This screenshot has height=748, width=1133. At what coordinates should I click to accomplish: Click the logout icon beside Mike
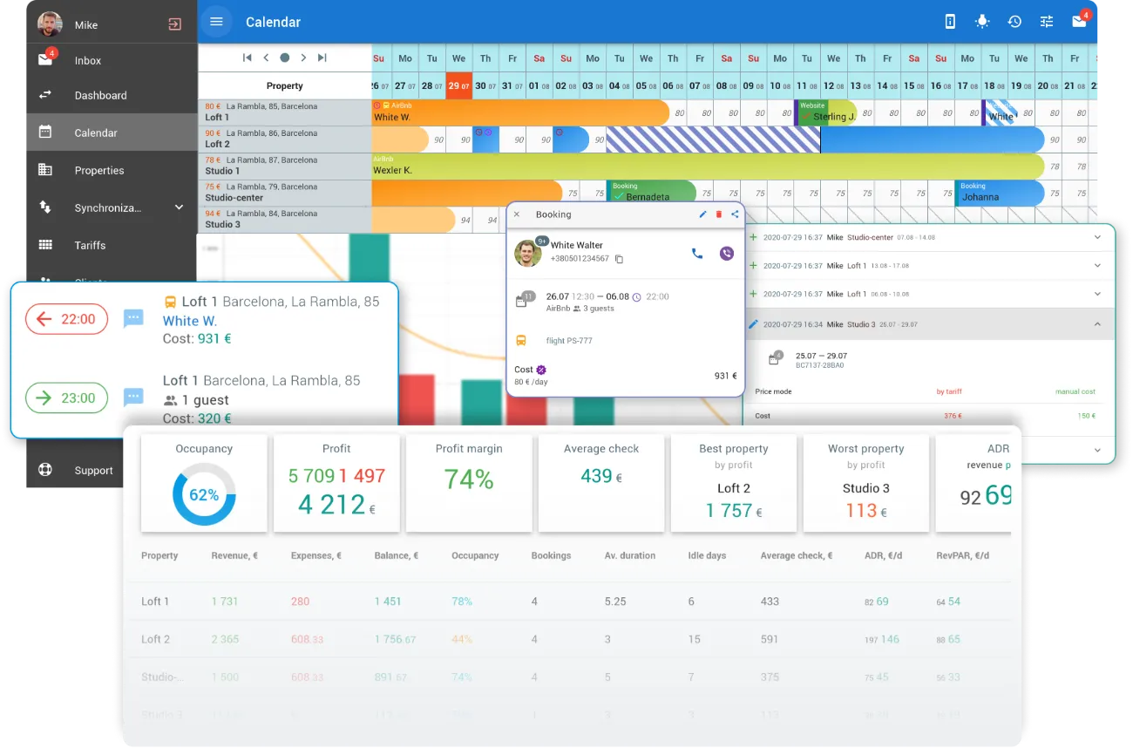click(x=175, y=24)
